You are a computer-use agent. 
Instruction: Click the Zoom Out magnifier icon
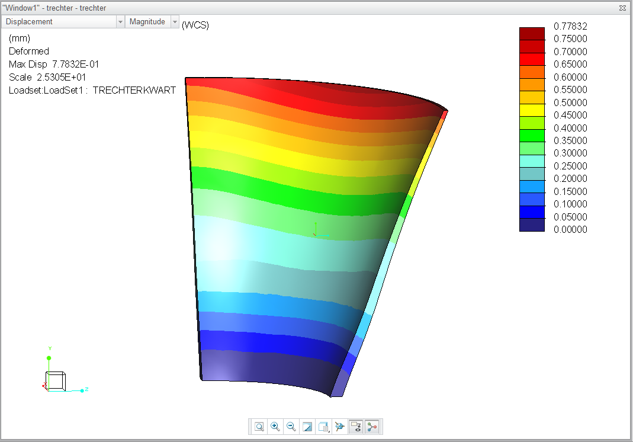coord(291,427)
